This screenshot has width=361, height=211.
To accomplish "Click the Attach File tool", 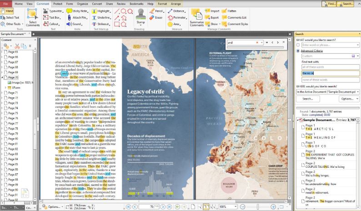I will point(77,17).
